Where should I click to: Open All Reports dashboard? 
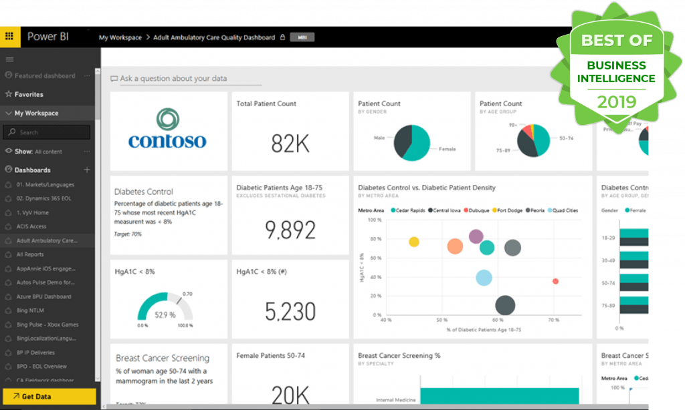[x=29, y=254]
